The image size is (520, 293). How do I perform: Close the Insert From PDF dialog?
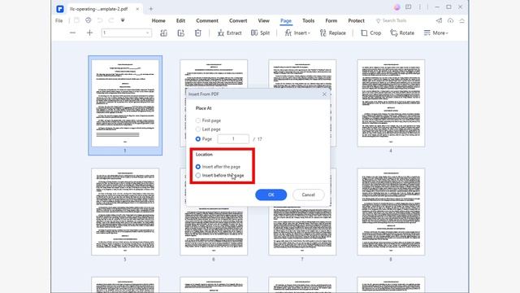(324, 94)
